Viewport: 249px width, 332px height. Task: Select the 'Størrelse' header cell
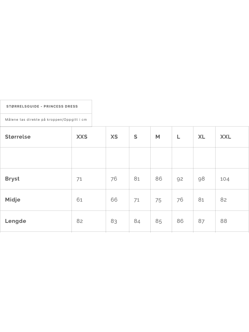point(18,137)
